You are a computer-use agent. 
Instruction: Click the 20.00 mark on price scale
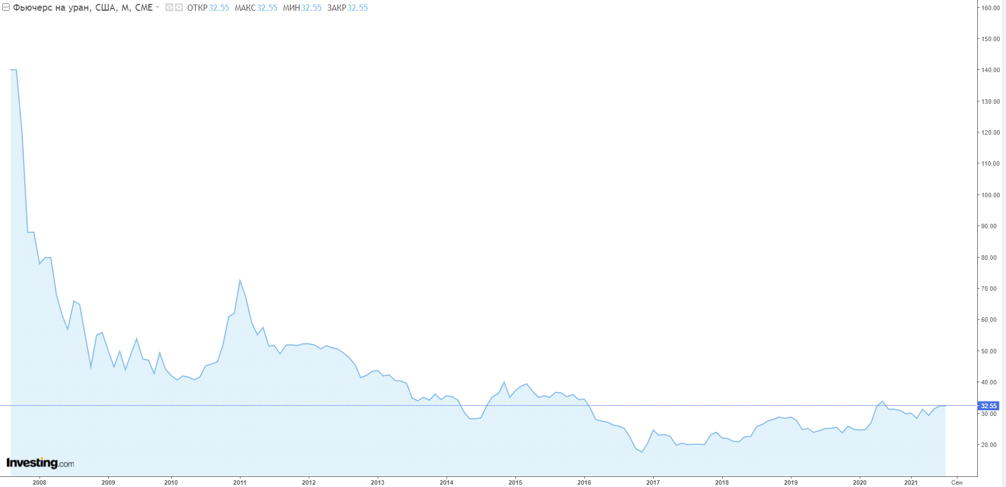click(989, 445)
